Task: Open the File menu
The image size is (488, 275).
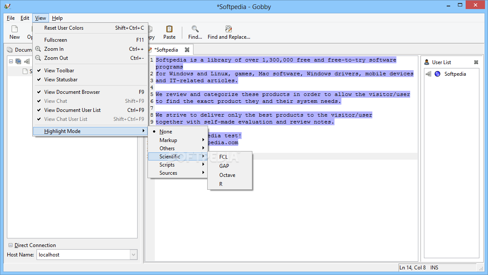Action: coord(11,18)
